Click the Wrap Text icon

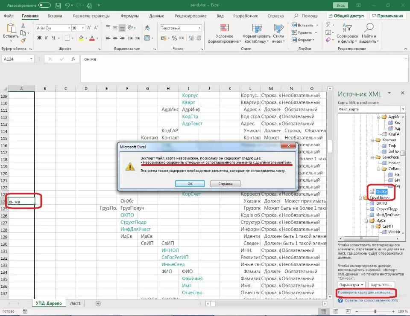click(147, 28)
